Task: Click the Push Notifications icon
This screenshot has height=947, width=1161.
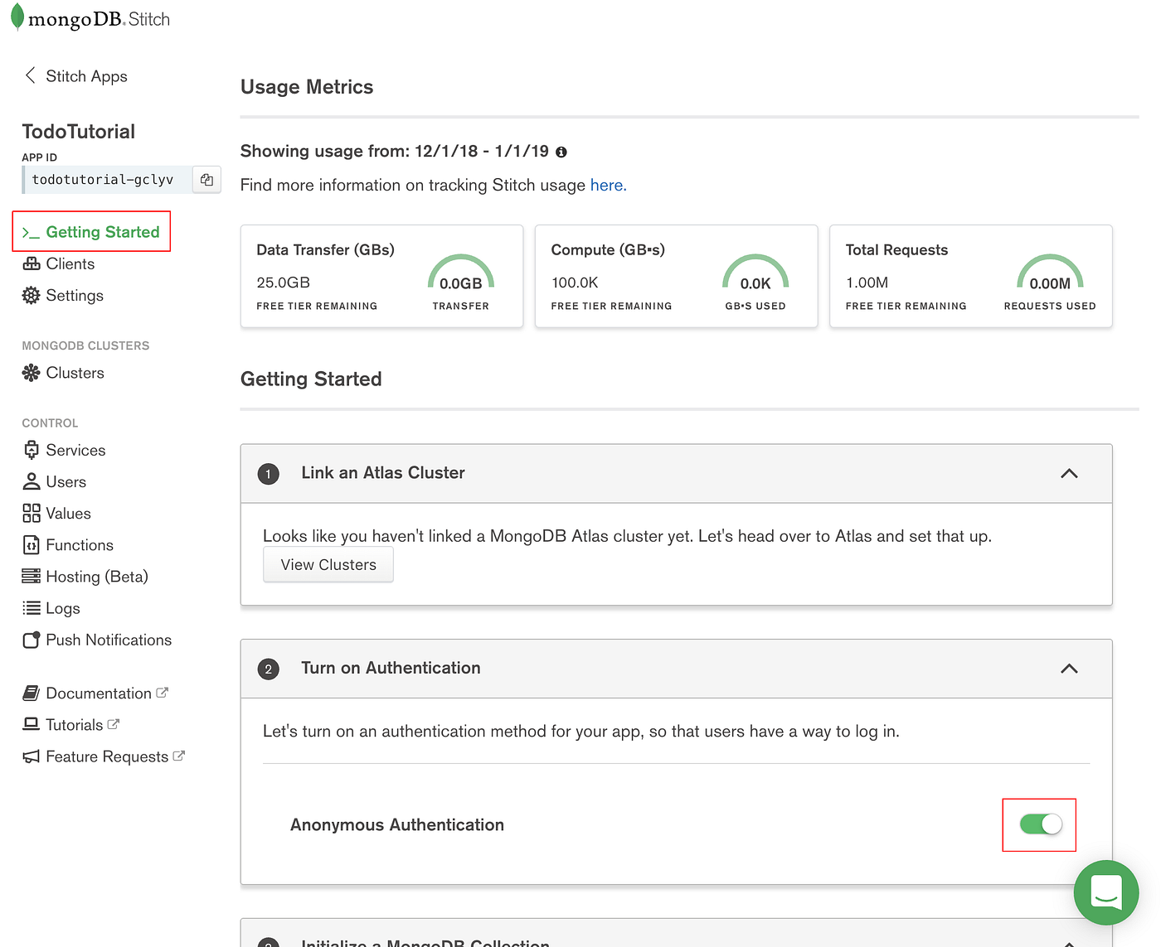Action: (x=32, y=640)
